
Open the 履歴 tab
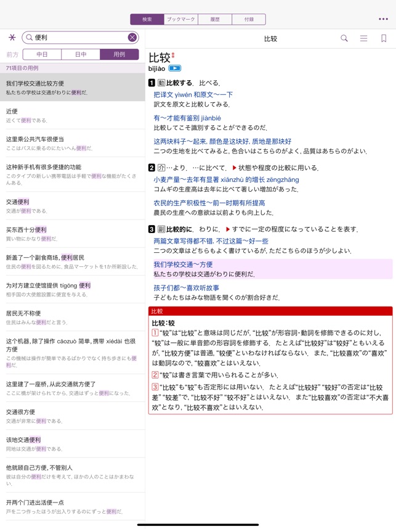click(215, 19)
